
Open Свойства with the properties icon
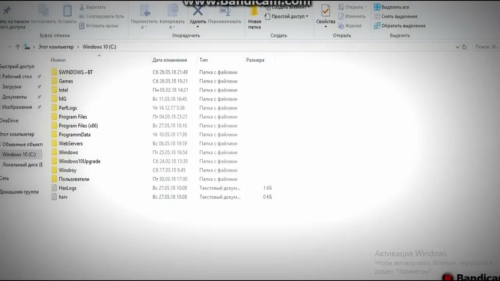point(326,11)
